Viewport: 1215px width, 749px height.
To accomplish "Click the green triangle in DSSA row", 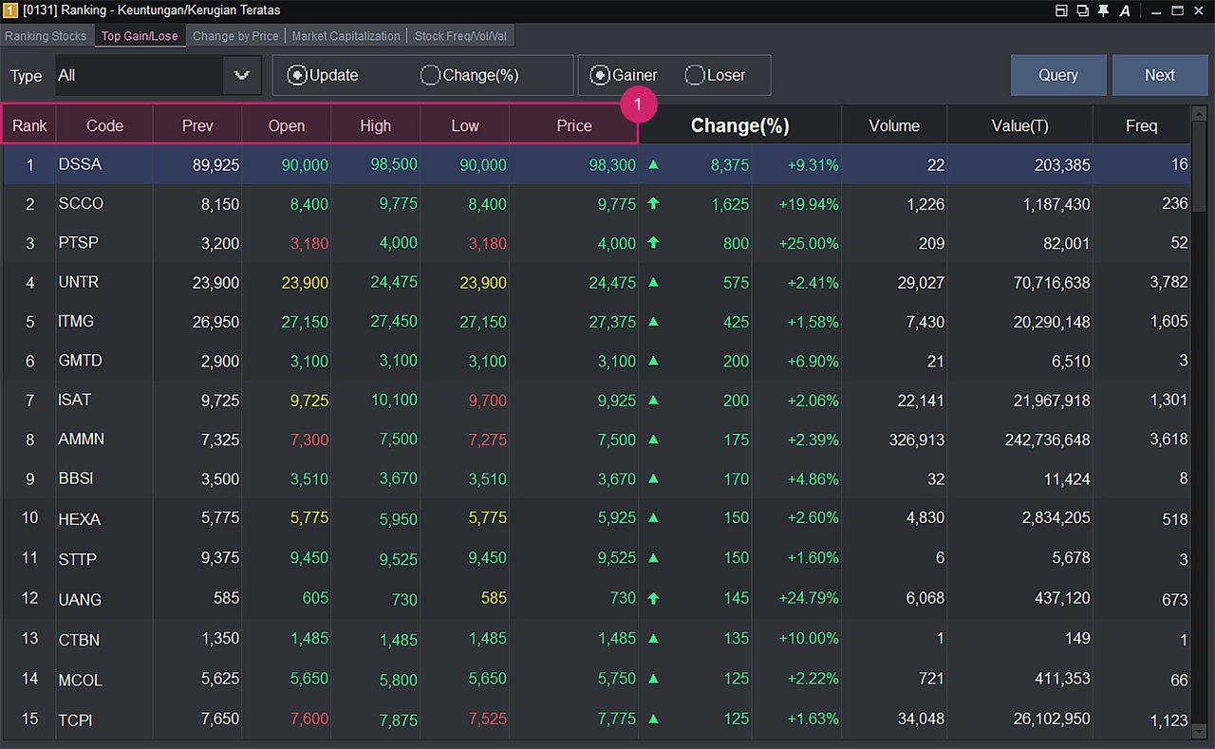I will point(653,164).
